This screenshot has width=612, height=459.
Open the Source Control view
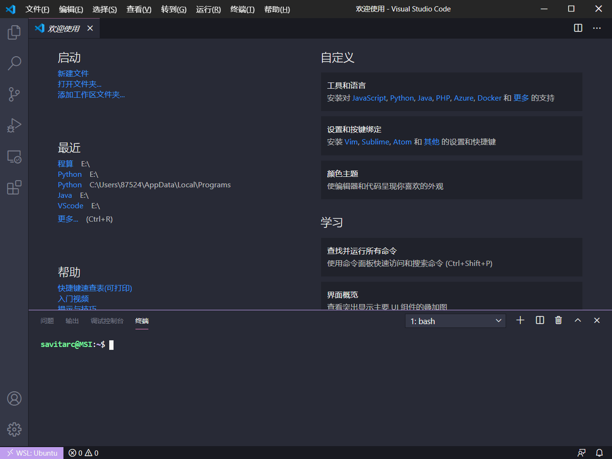point(14,94)
